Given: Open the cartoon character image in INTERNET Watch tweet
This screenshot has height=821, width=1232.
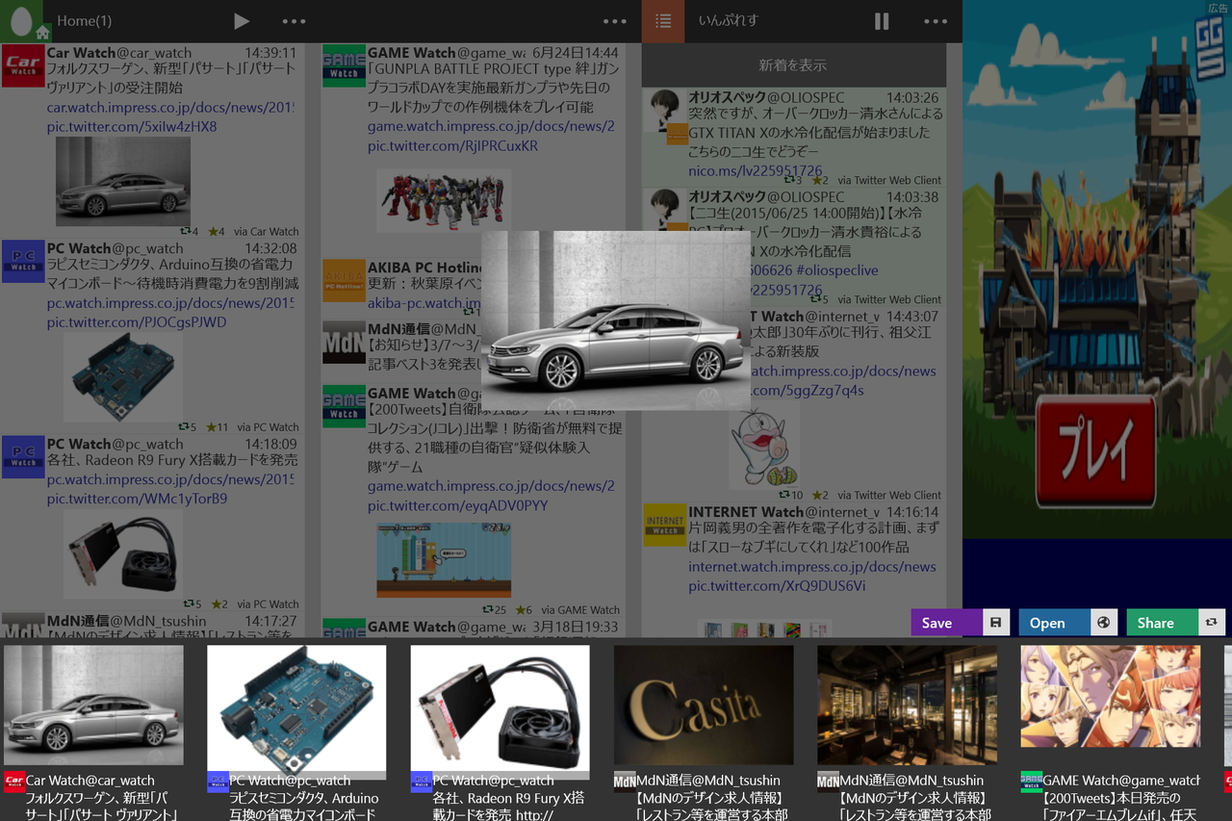Looking at the screenshot, I should [x=763, y=447].
